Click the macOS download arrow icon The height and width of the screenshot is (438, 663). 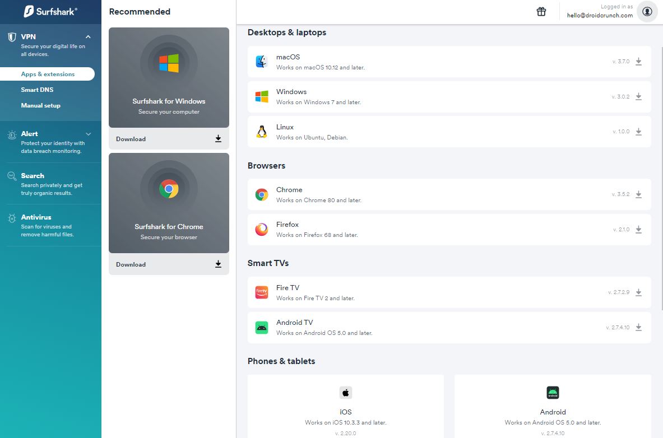click(638, 62)
